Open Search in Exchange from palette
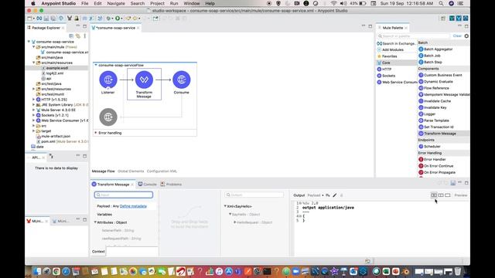 coord(397,43)
